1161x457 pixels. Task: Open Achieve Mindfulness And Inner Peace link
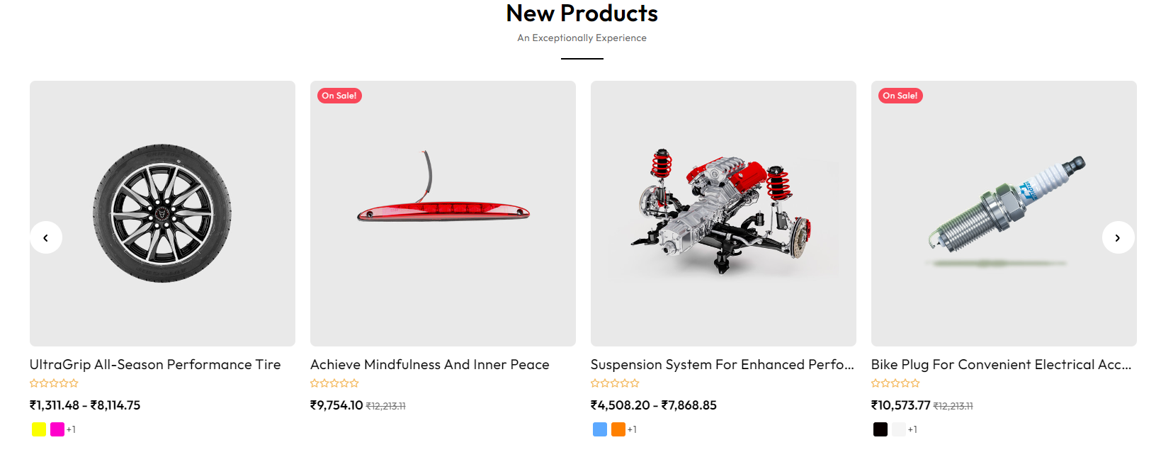(x=429, y=364)
